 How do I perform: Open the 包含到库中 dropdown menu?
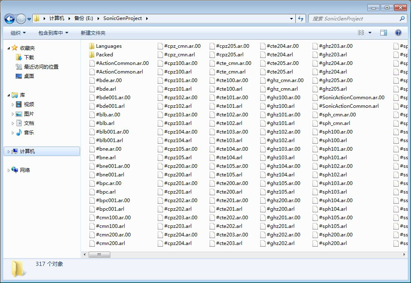coord(53,33)
